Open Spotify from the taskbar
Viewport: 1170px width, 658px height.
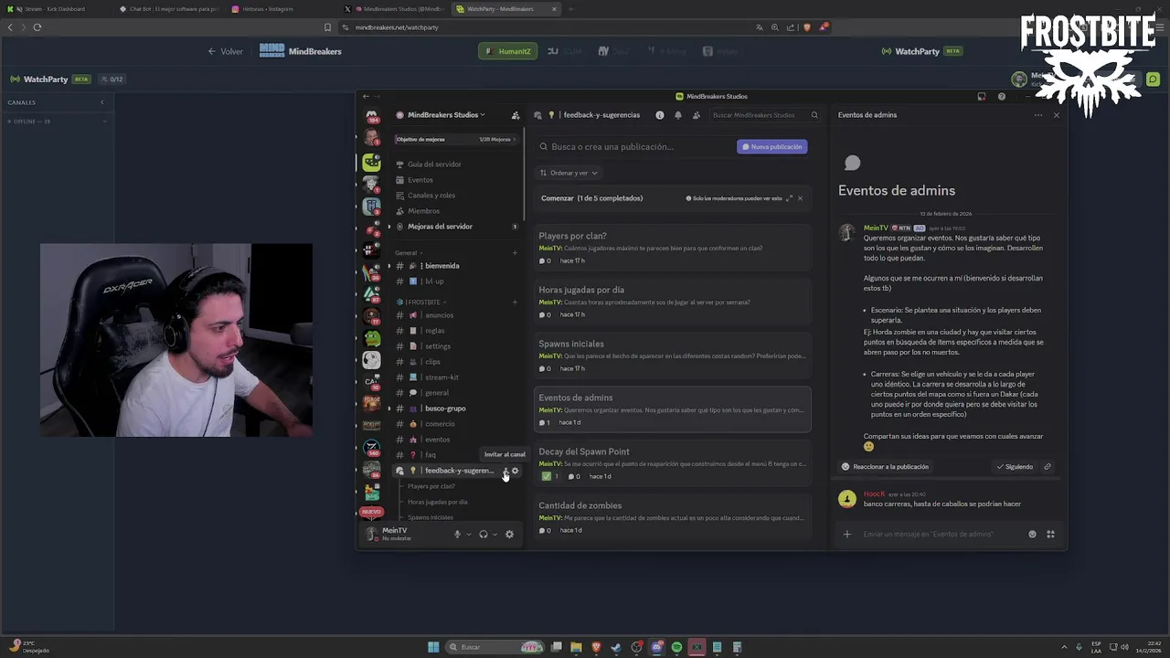point(676,647)
